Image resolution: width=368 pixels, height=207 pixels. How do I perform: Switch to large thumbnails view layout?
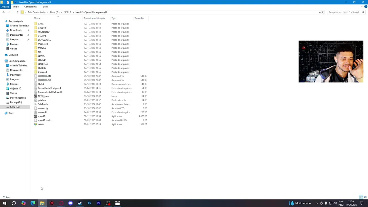click(x=365, y=197)
